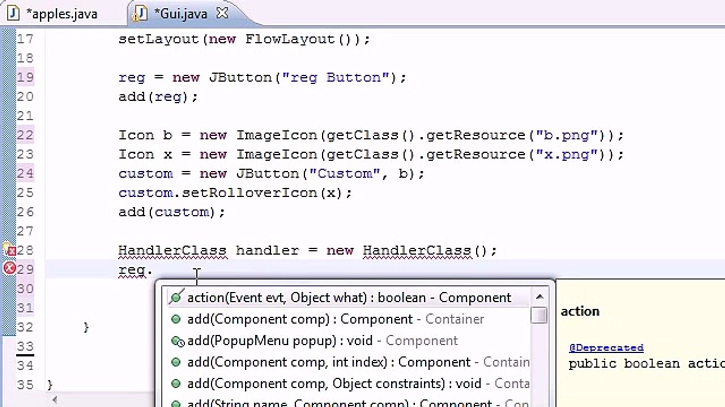The height and width of the screenshot is (407, 725).
Task: Click the error marker on line 29
Action: (x=9, y=269)
